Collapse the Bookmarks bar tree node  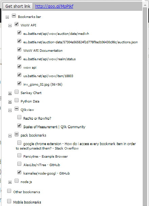tap(7, 17)
